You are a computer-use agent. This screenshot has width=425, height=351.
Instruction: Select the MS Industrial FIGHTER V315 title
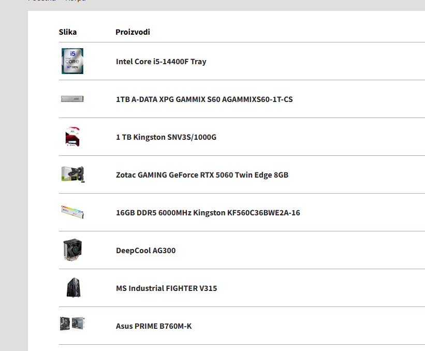166,288
